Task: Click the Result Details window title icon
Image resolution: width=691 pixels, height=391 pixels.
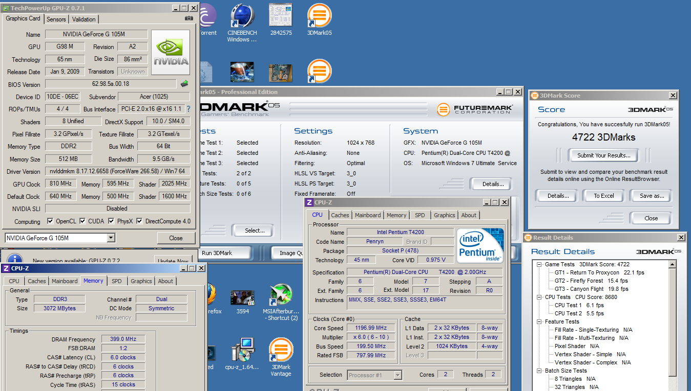Action: click(528, 238)
